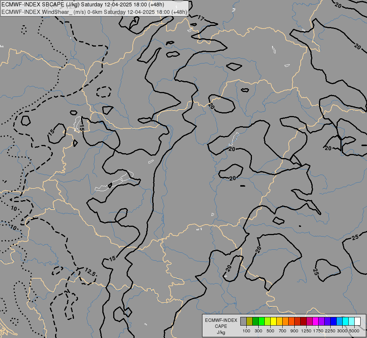367x338 pixels.
Task: Select the lime yellow-green legend swatch
Action: (x=268, y=321)
